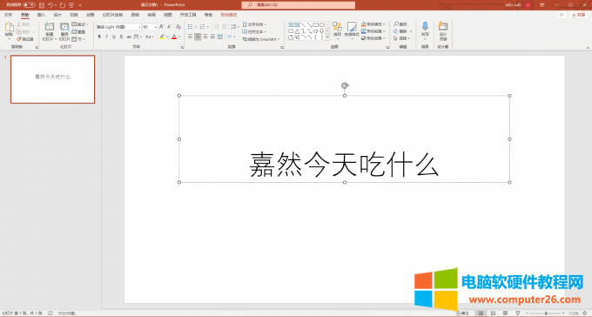Switch to the 设计 (Design) ribbon tab
Screen dimensions: 592x317
[57, 15]
